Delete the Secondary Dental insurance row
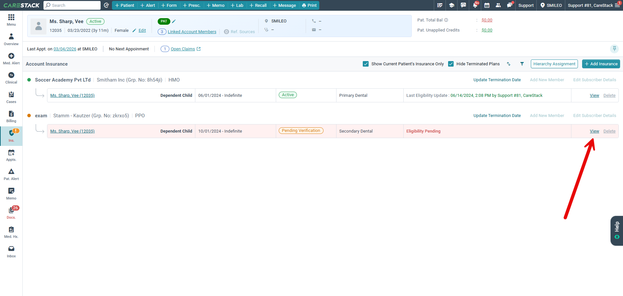Viewport: 623px width, 296px height. pyautogui.click(x=609, y=131)
